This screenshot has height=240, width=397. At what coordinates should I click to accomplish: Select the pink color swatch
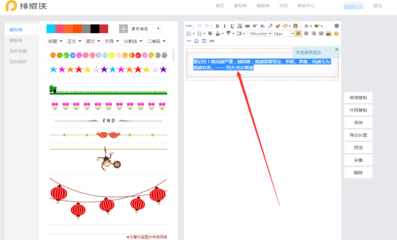[x=60, y=29]
